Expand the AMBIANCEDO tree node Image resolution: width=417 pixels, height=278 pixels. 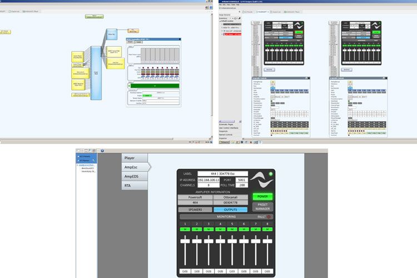pyautogui.click(x=77, y=165)
